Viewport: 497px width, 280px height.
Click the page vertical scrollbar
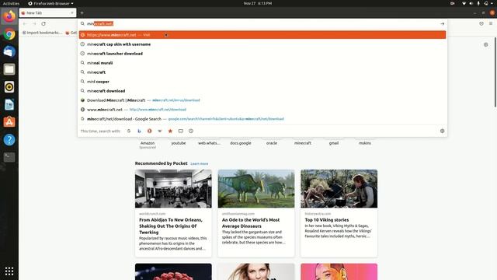pos(495,72)
